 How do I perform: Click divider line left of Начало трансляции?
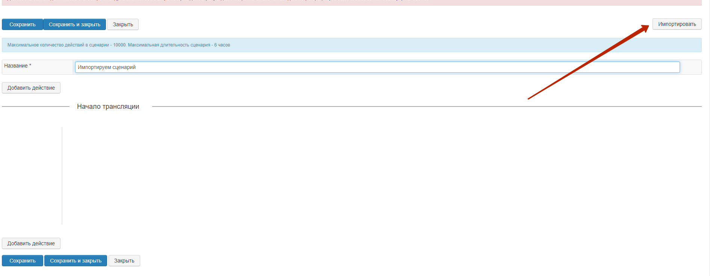coord(36,106)
